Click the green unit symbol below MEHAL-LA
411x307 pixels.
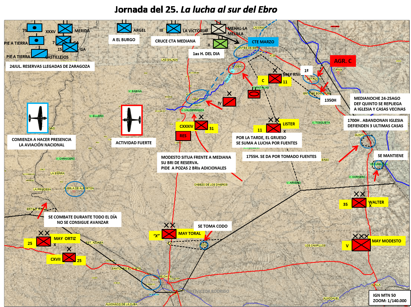[220, 44]
